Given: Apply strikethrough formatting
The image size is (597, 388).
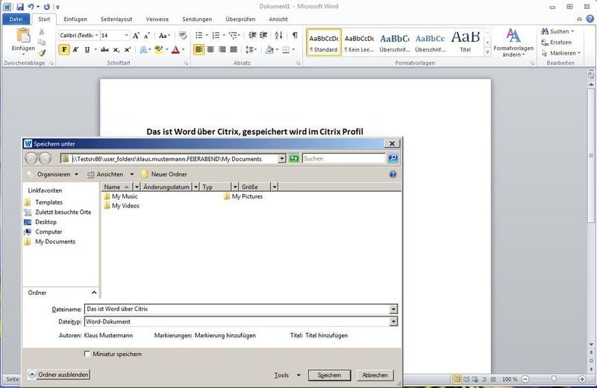Looking at the screenshot, I should tap(104, 49).
